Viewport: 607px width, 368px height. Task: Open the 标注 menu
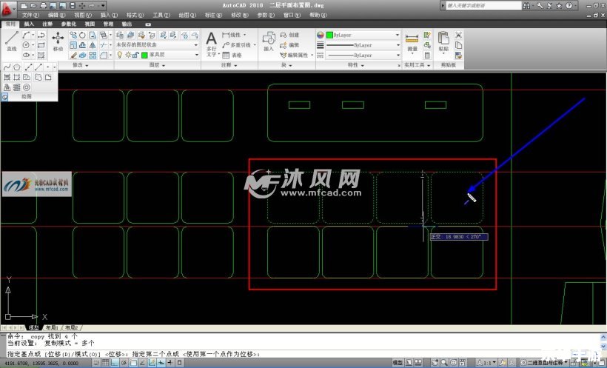tap(213, 15)
